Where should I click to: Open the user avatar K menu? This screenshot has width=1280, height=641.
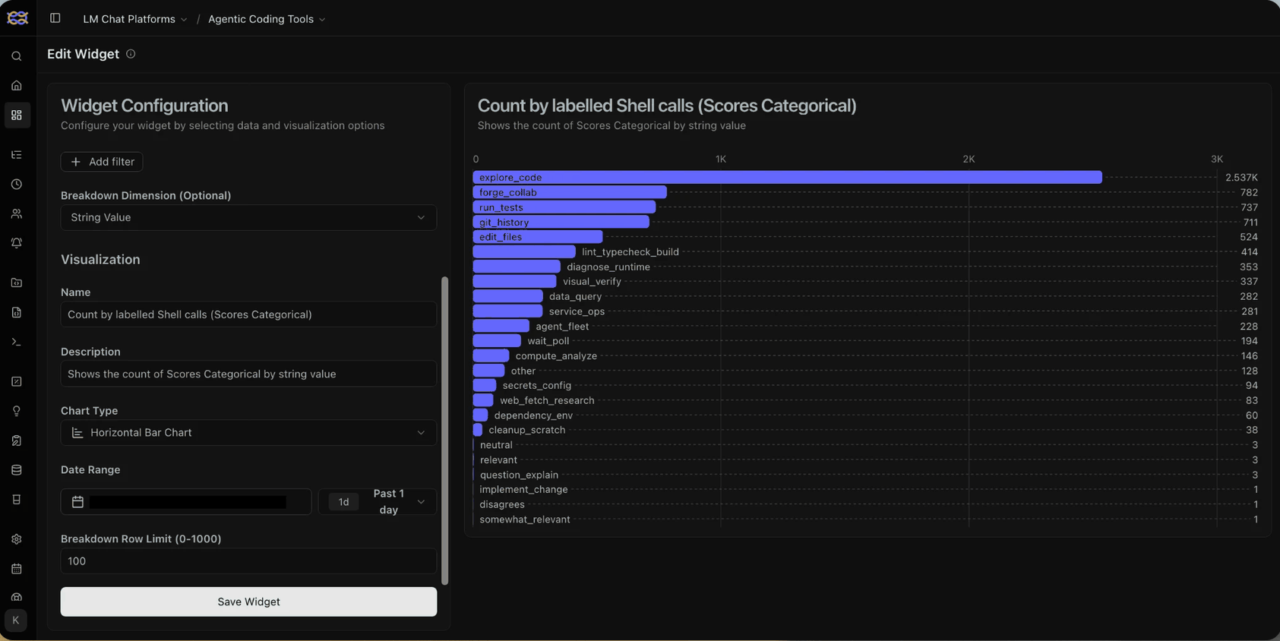coord(16,620)
